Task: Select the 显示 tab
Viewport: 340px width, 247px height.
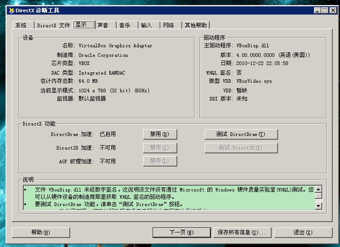Action: point(84,25)
